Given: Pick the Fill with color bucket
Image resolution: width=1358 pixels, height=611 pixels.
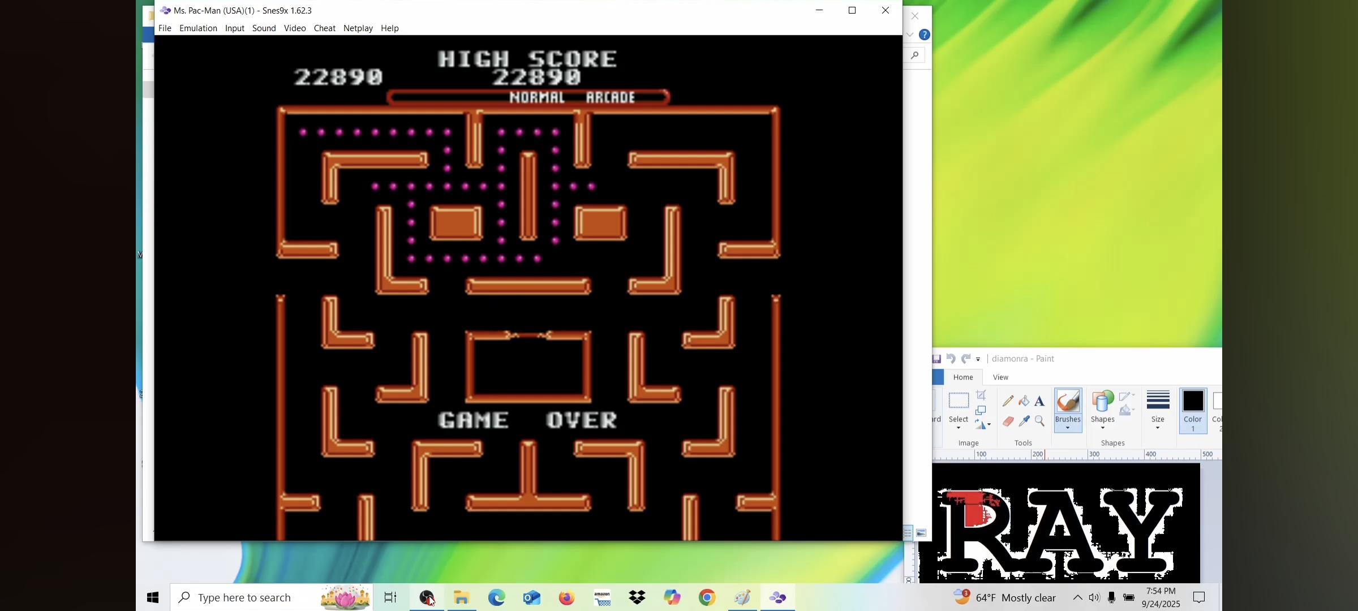Looking at the screenshot, I should [1024, 401].
